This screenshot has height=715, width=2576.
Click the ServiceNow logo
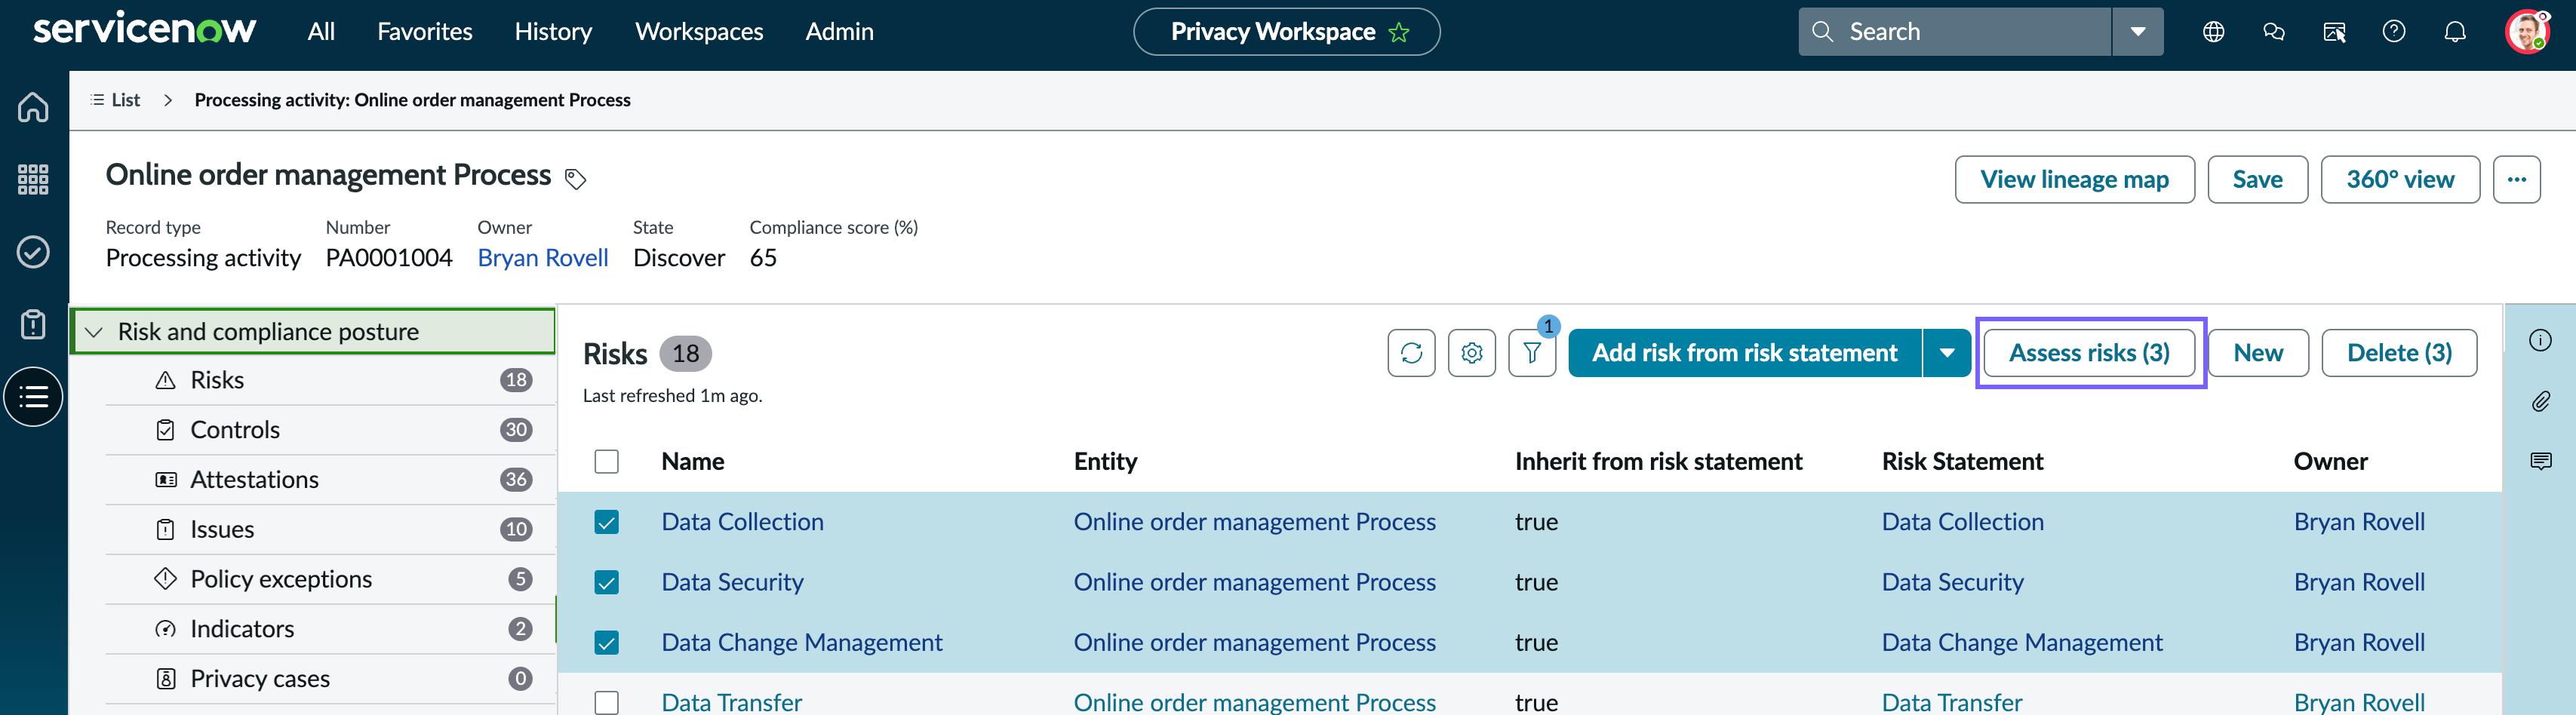(144, 28)
